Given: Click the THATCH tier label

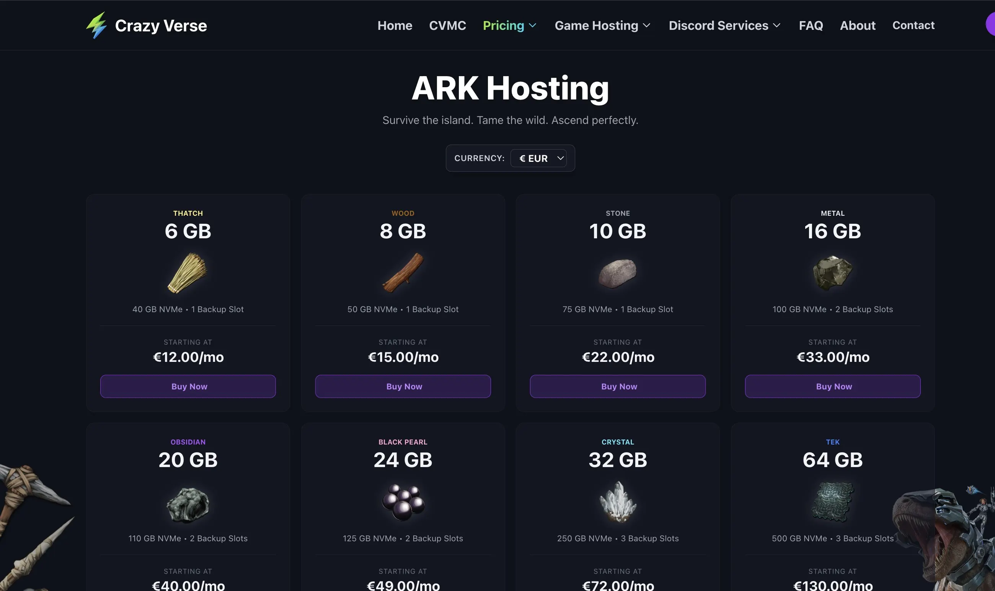Looking at the screenshot, I should (x=188, y=213).
